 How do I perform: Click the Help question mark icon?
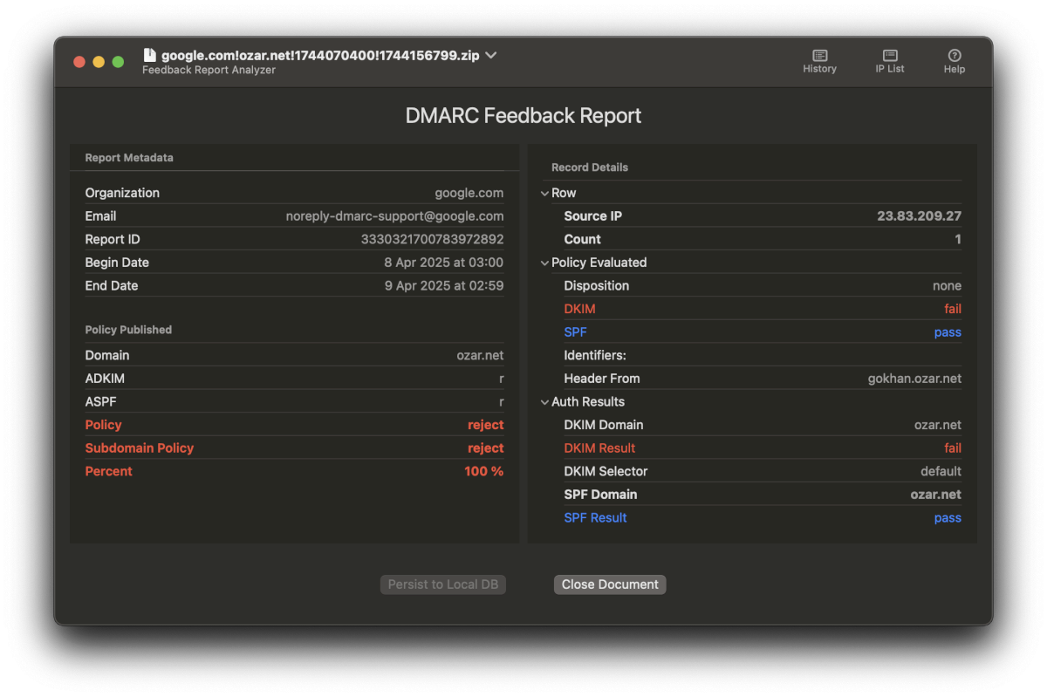(x=954, y=56)
